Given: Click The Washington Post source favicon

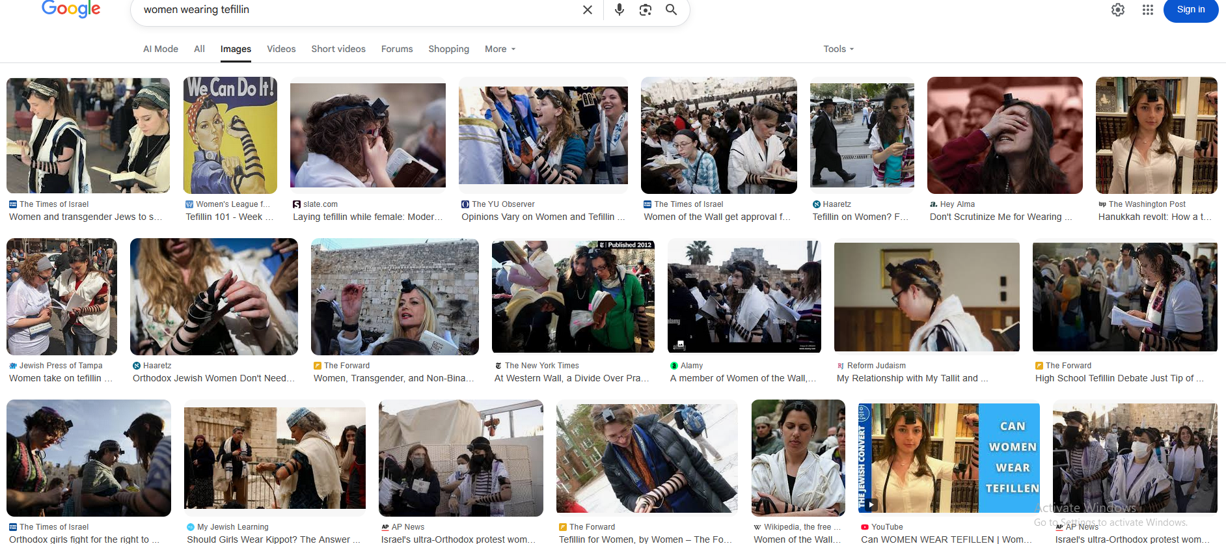Looking at the screenshot, I should 1102,204.
